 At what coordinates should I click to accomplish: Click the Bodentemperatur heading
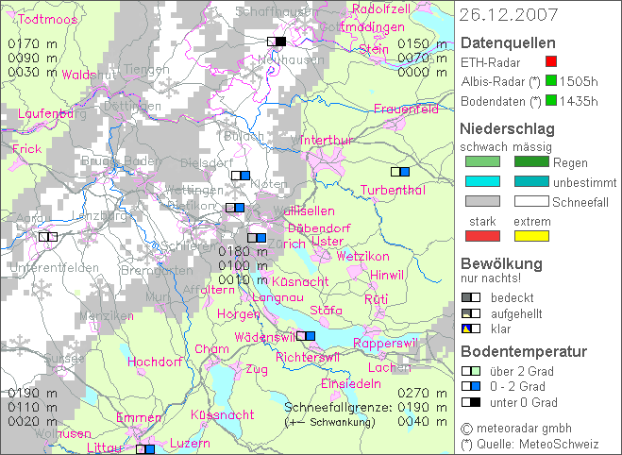[x=524, y=351]
